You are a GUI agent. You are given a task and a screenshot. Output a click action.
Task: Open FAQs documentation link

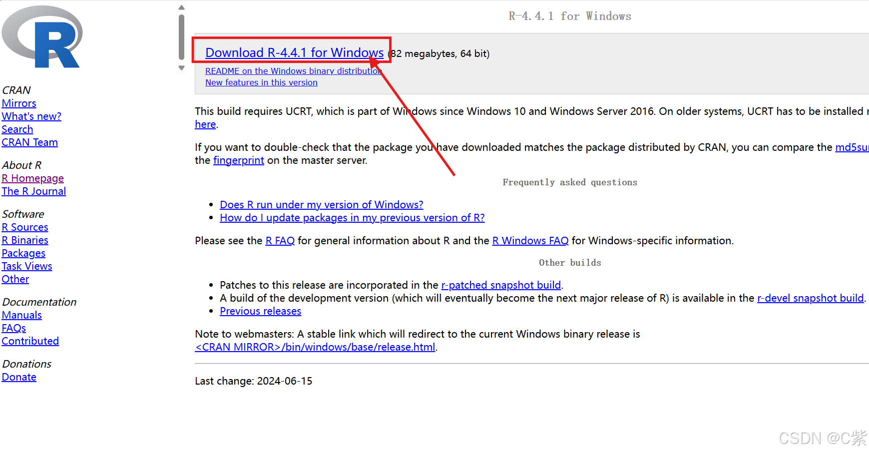coord(14,328)
